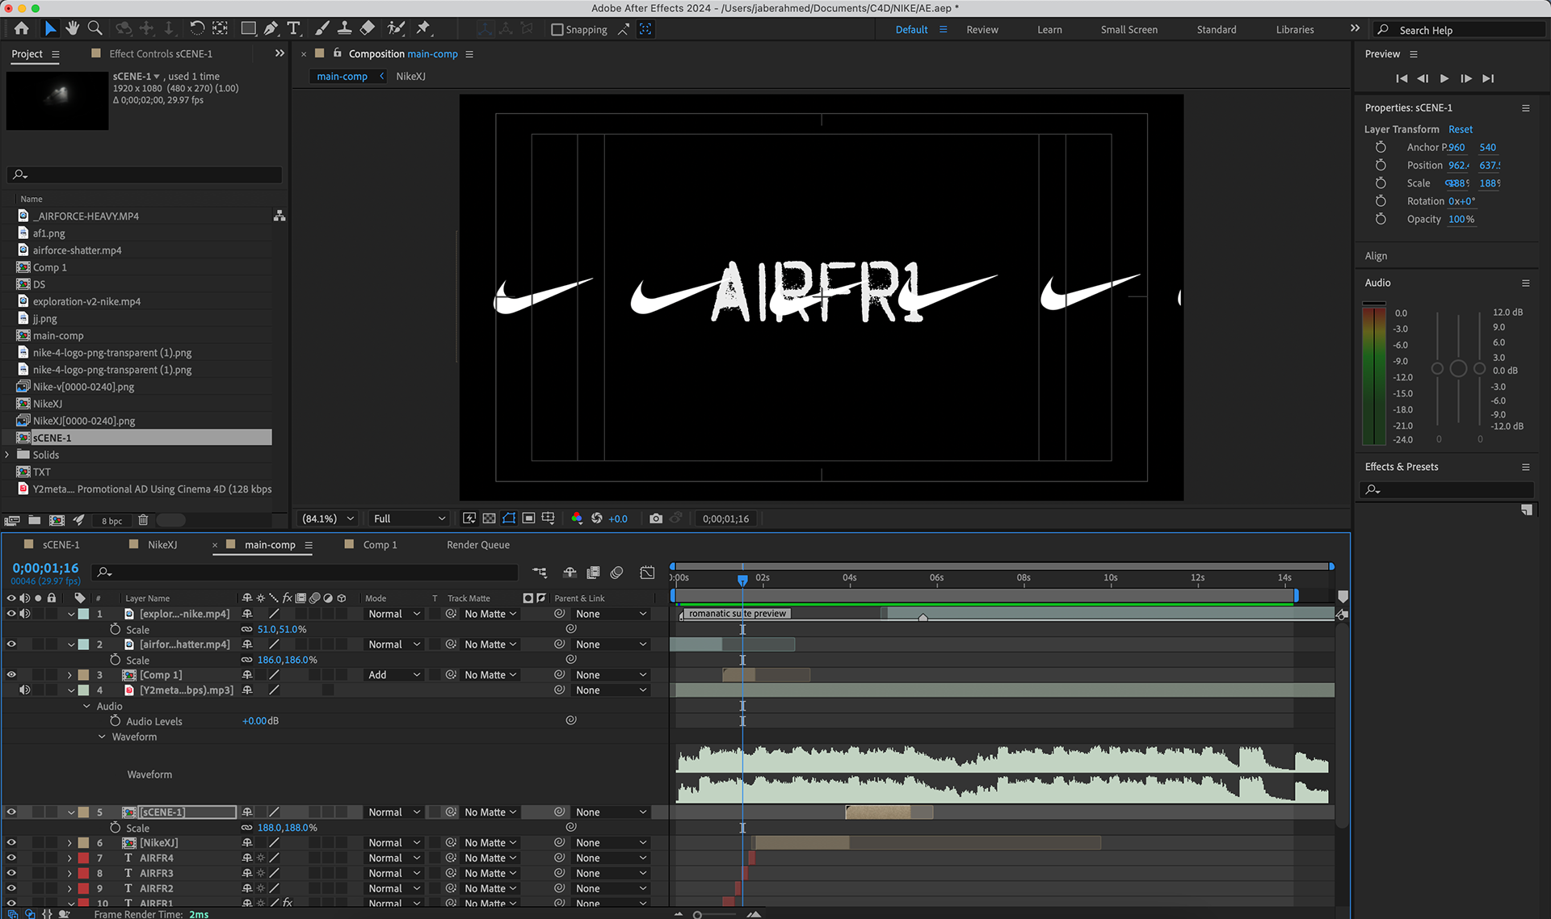Select the Hand tool

(x=73, y=28)
